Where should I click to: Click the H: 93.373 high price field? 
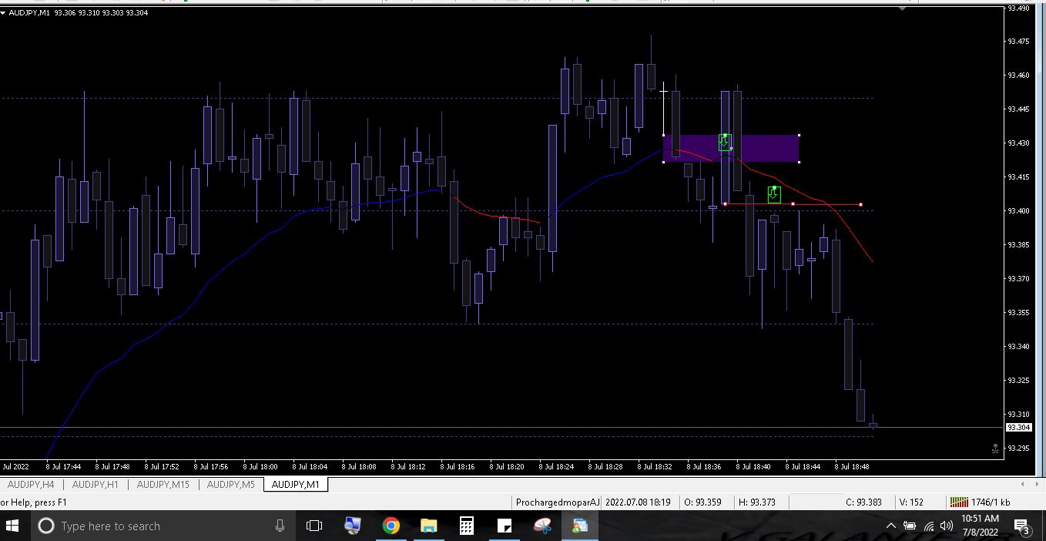[x=757, y=502]
